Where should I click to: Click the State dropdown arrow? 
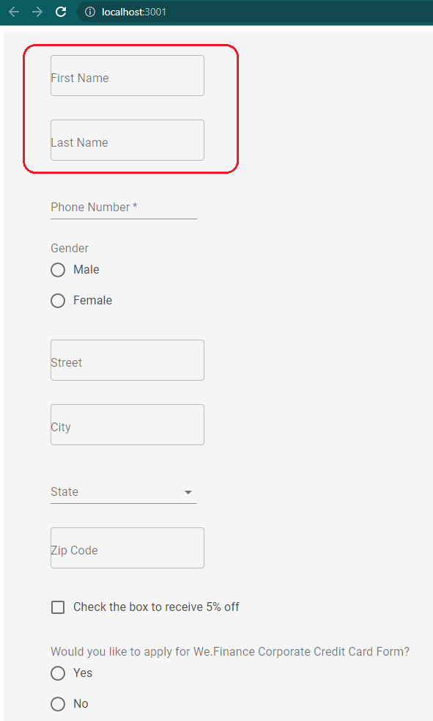pos(188,492)
